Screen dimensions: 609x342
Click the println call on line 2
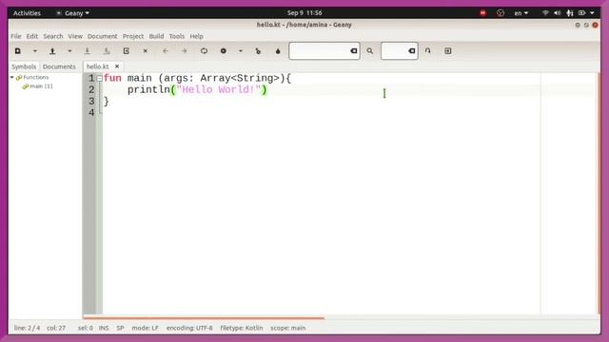(x=148, y=89)
